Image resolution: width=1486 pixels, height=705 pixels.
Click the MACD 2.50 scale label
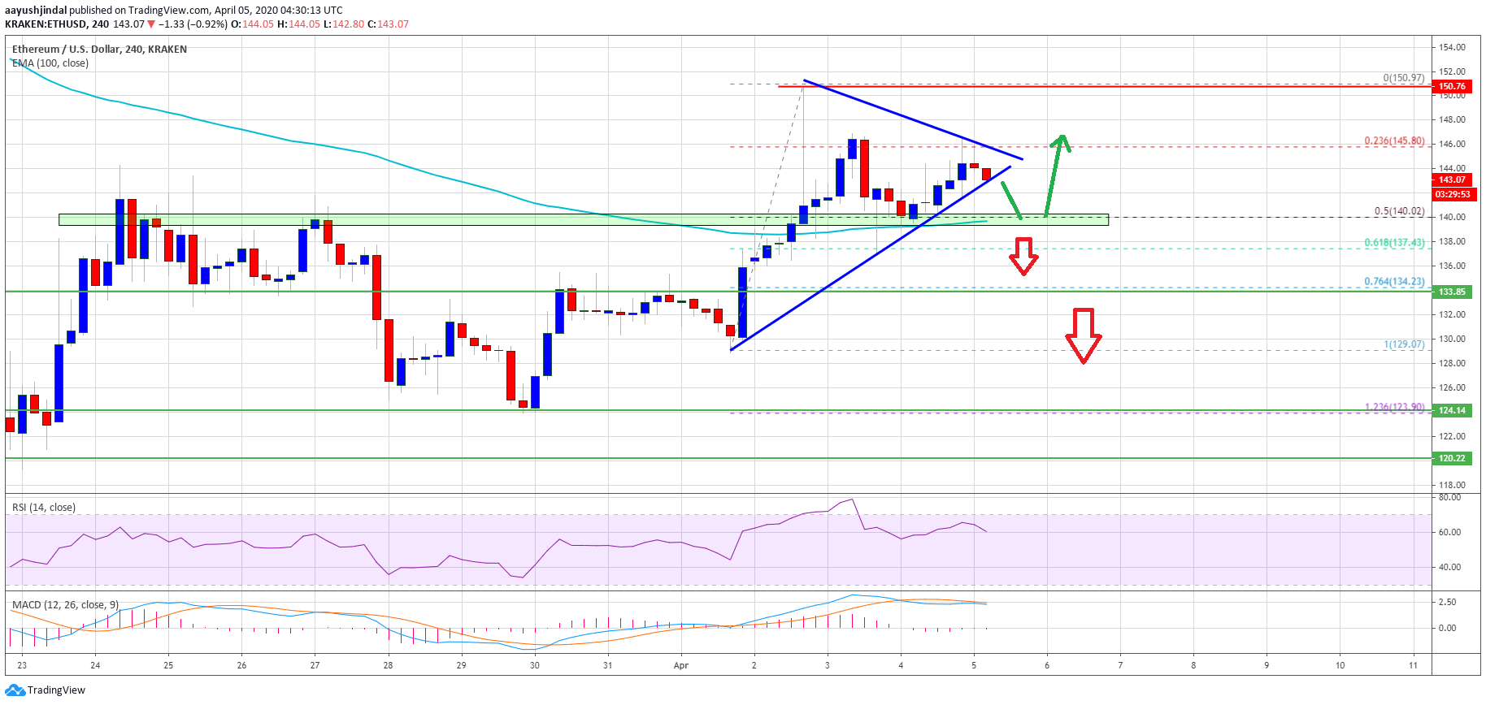[x=1447, y=602]
